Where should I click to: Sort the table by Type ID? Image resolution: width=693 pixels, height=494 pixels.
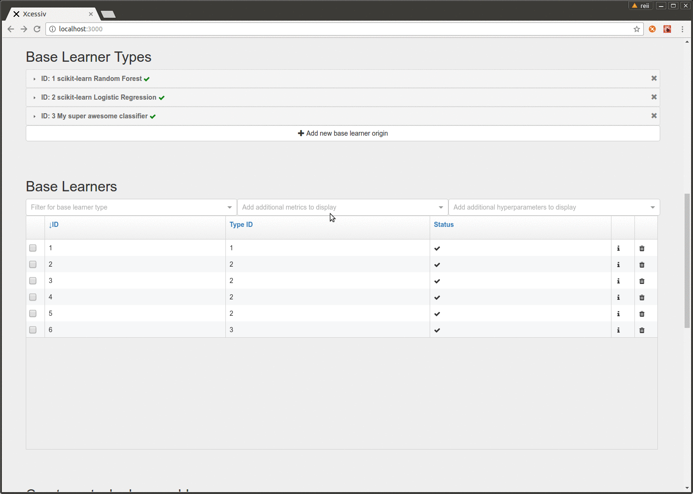(x=241, y=225)
